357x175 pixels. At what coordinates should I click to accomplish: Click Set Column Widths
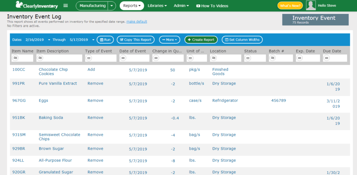[x=242, y=40]
